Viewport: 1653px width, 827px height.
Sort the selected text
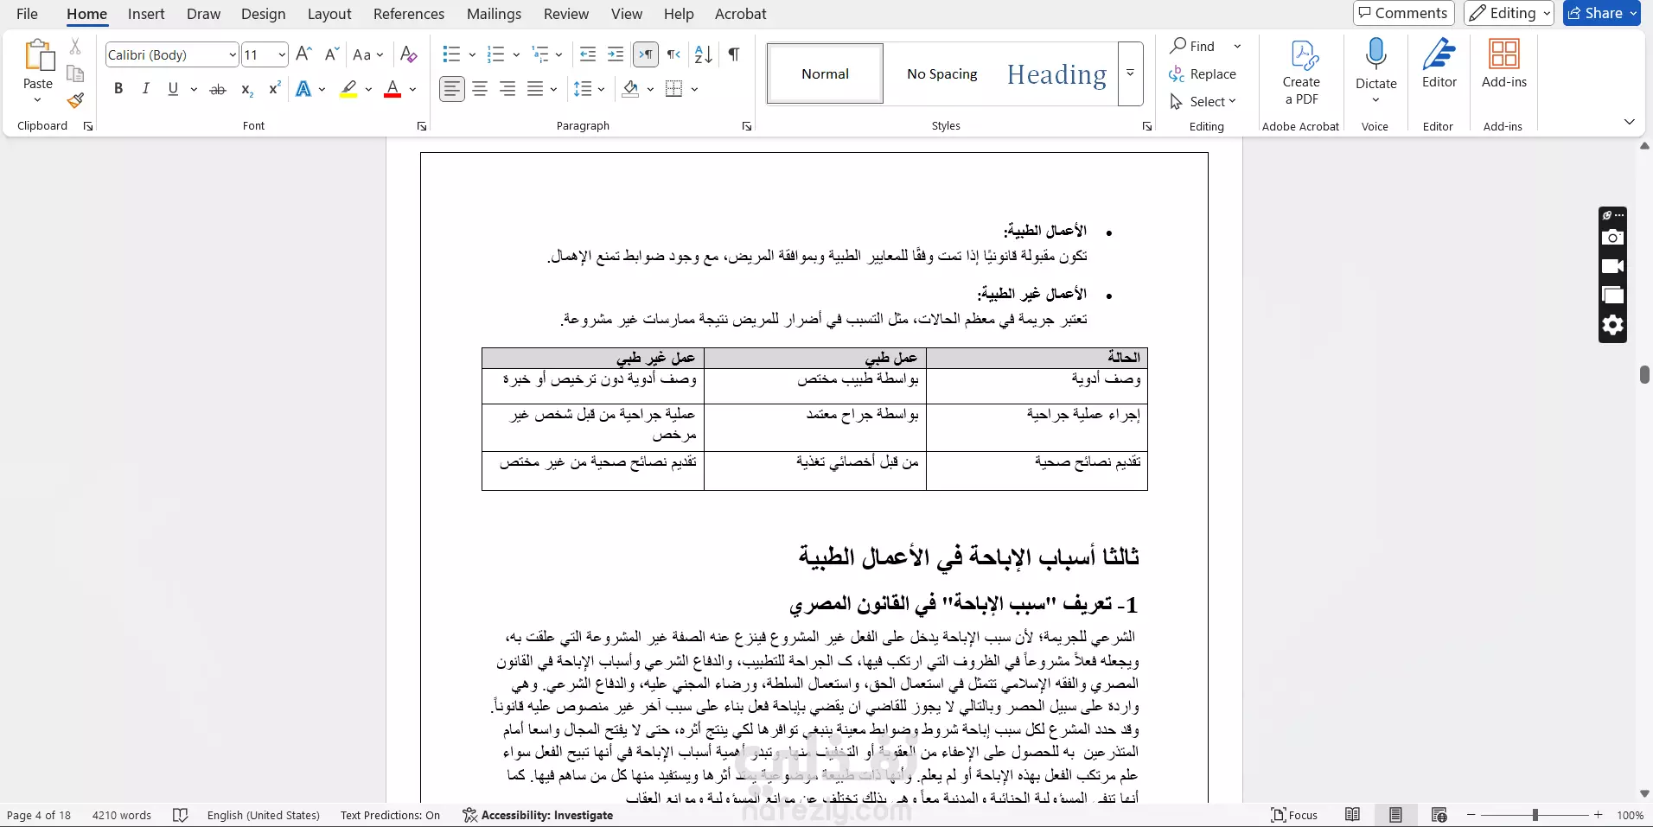704,54
